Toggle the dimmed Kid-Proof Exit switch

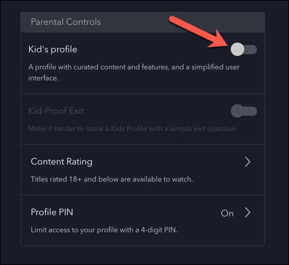click(244, 111)
